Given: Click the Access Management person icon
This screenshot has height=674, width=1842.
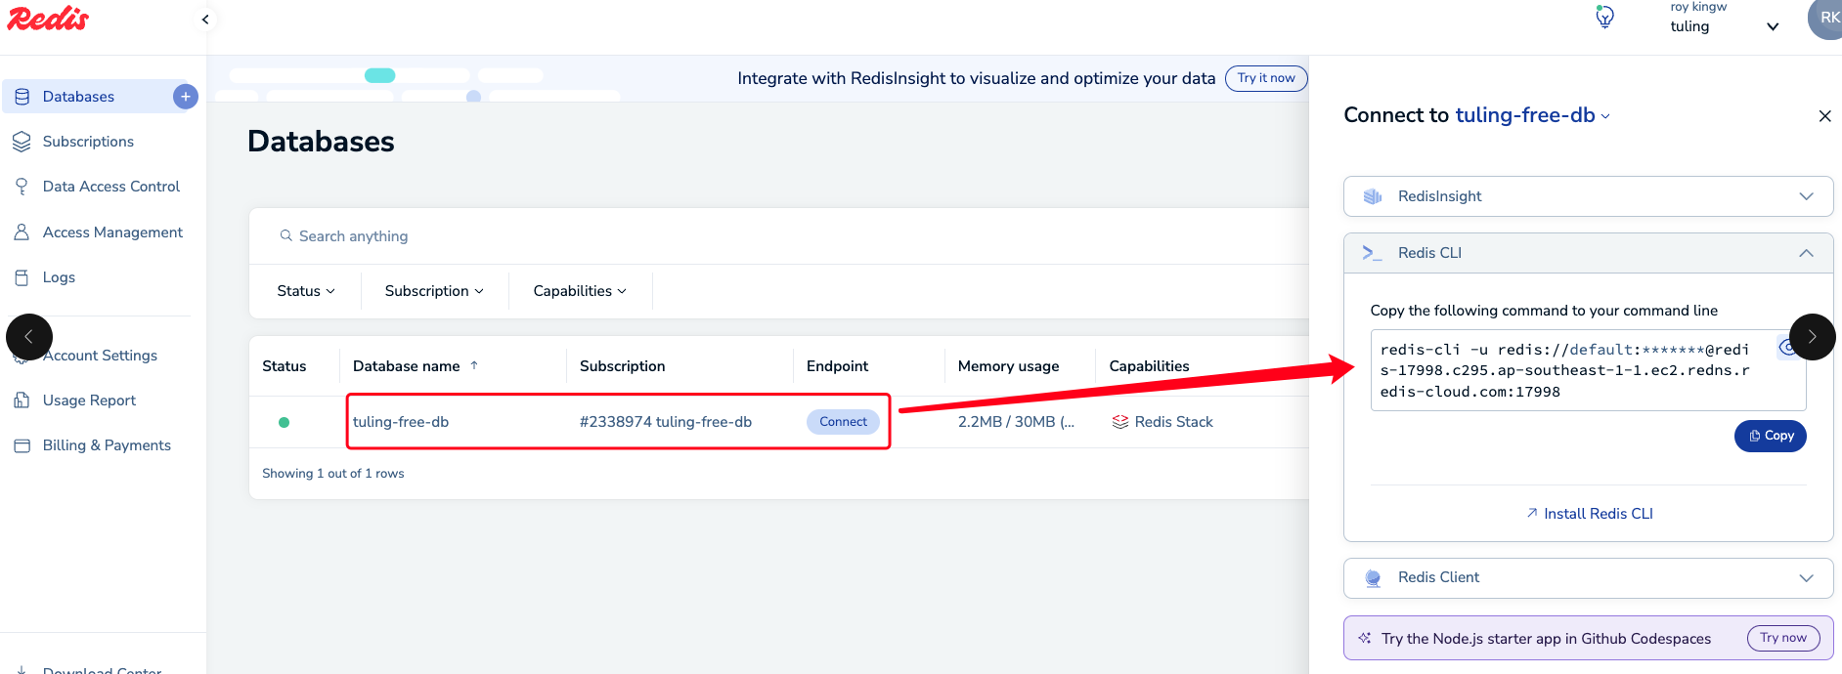Looking at the screenshot, I should pos(22,232).
